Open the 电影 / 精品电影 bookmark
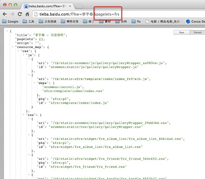Viewport: 205px width, 179px height. (164, 21)
